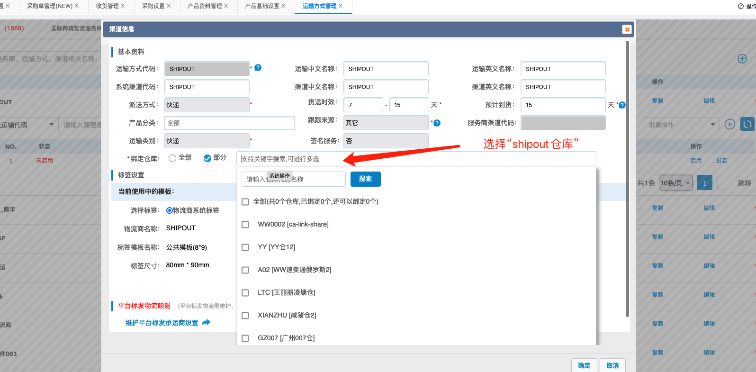Tick the XIANZHU [咸猪仓2] checkbox

coord(245,316)
